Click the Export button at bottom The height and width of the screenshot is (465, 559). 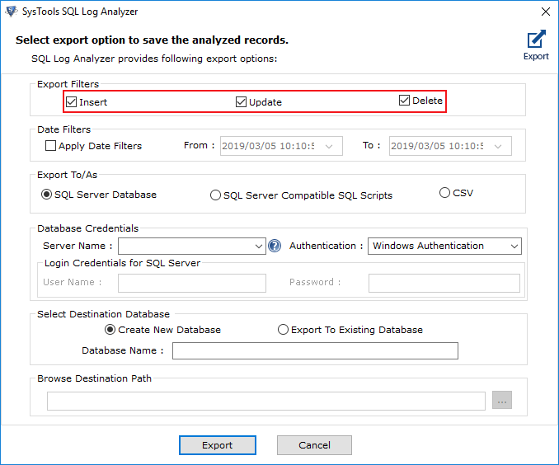(218, 445)
